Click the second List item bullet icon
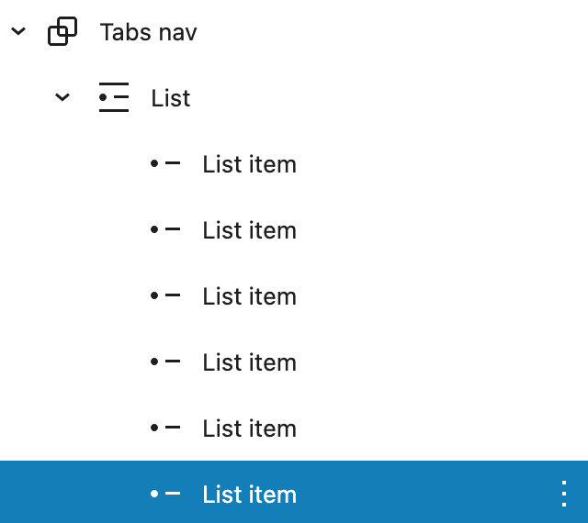 [165, 228]
